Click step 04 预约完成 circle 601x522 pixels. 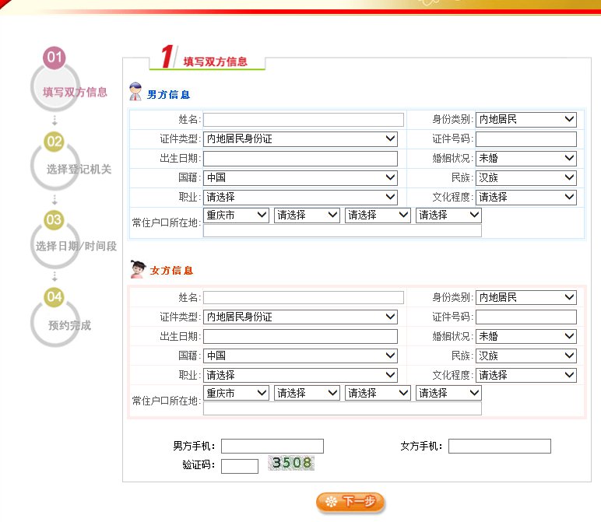(x=55, y=317)
